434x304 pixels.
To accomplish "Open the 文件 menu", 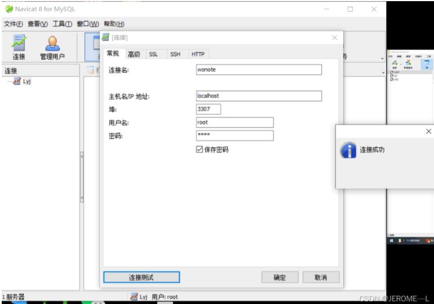I will [x=14, y=24].
